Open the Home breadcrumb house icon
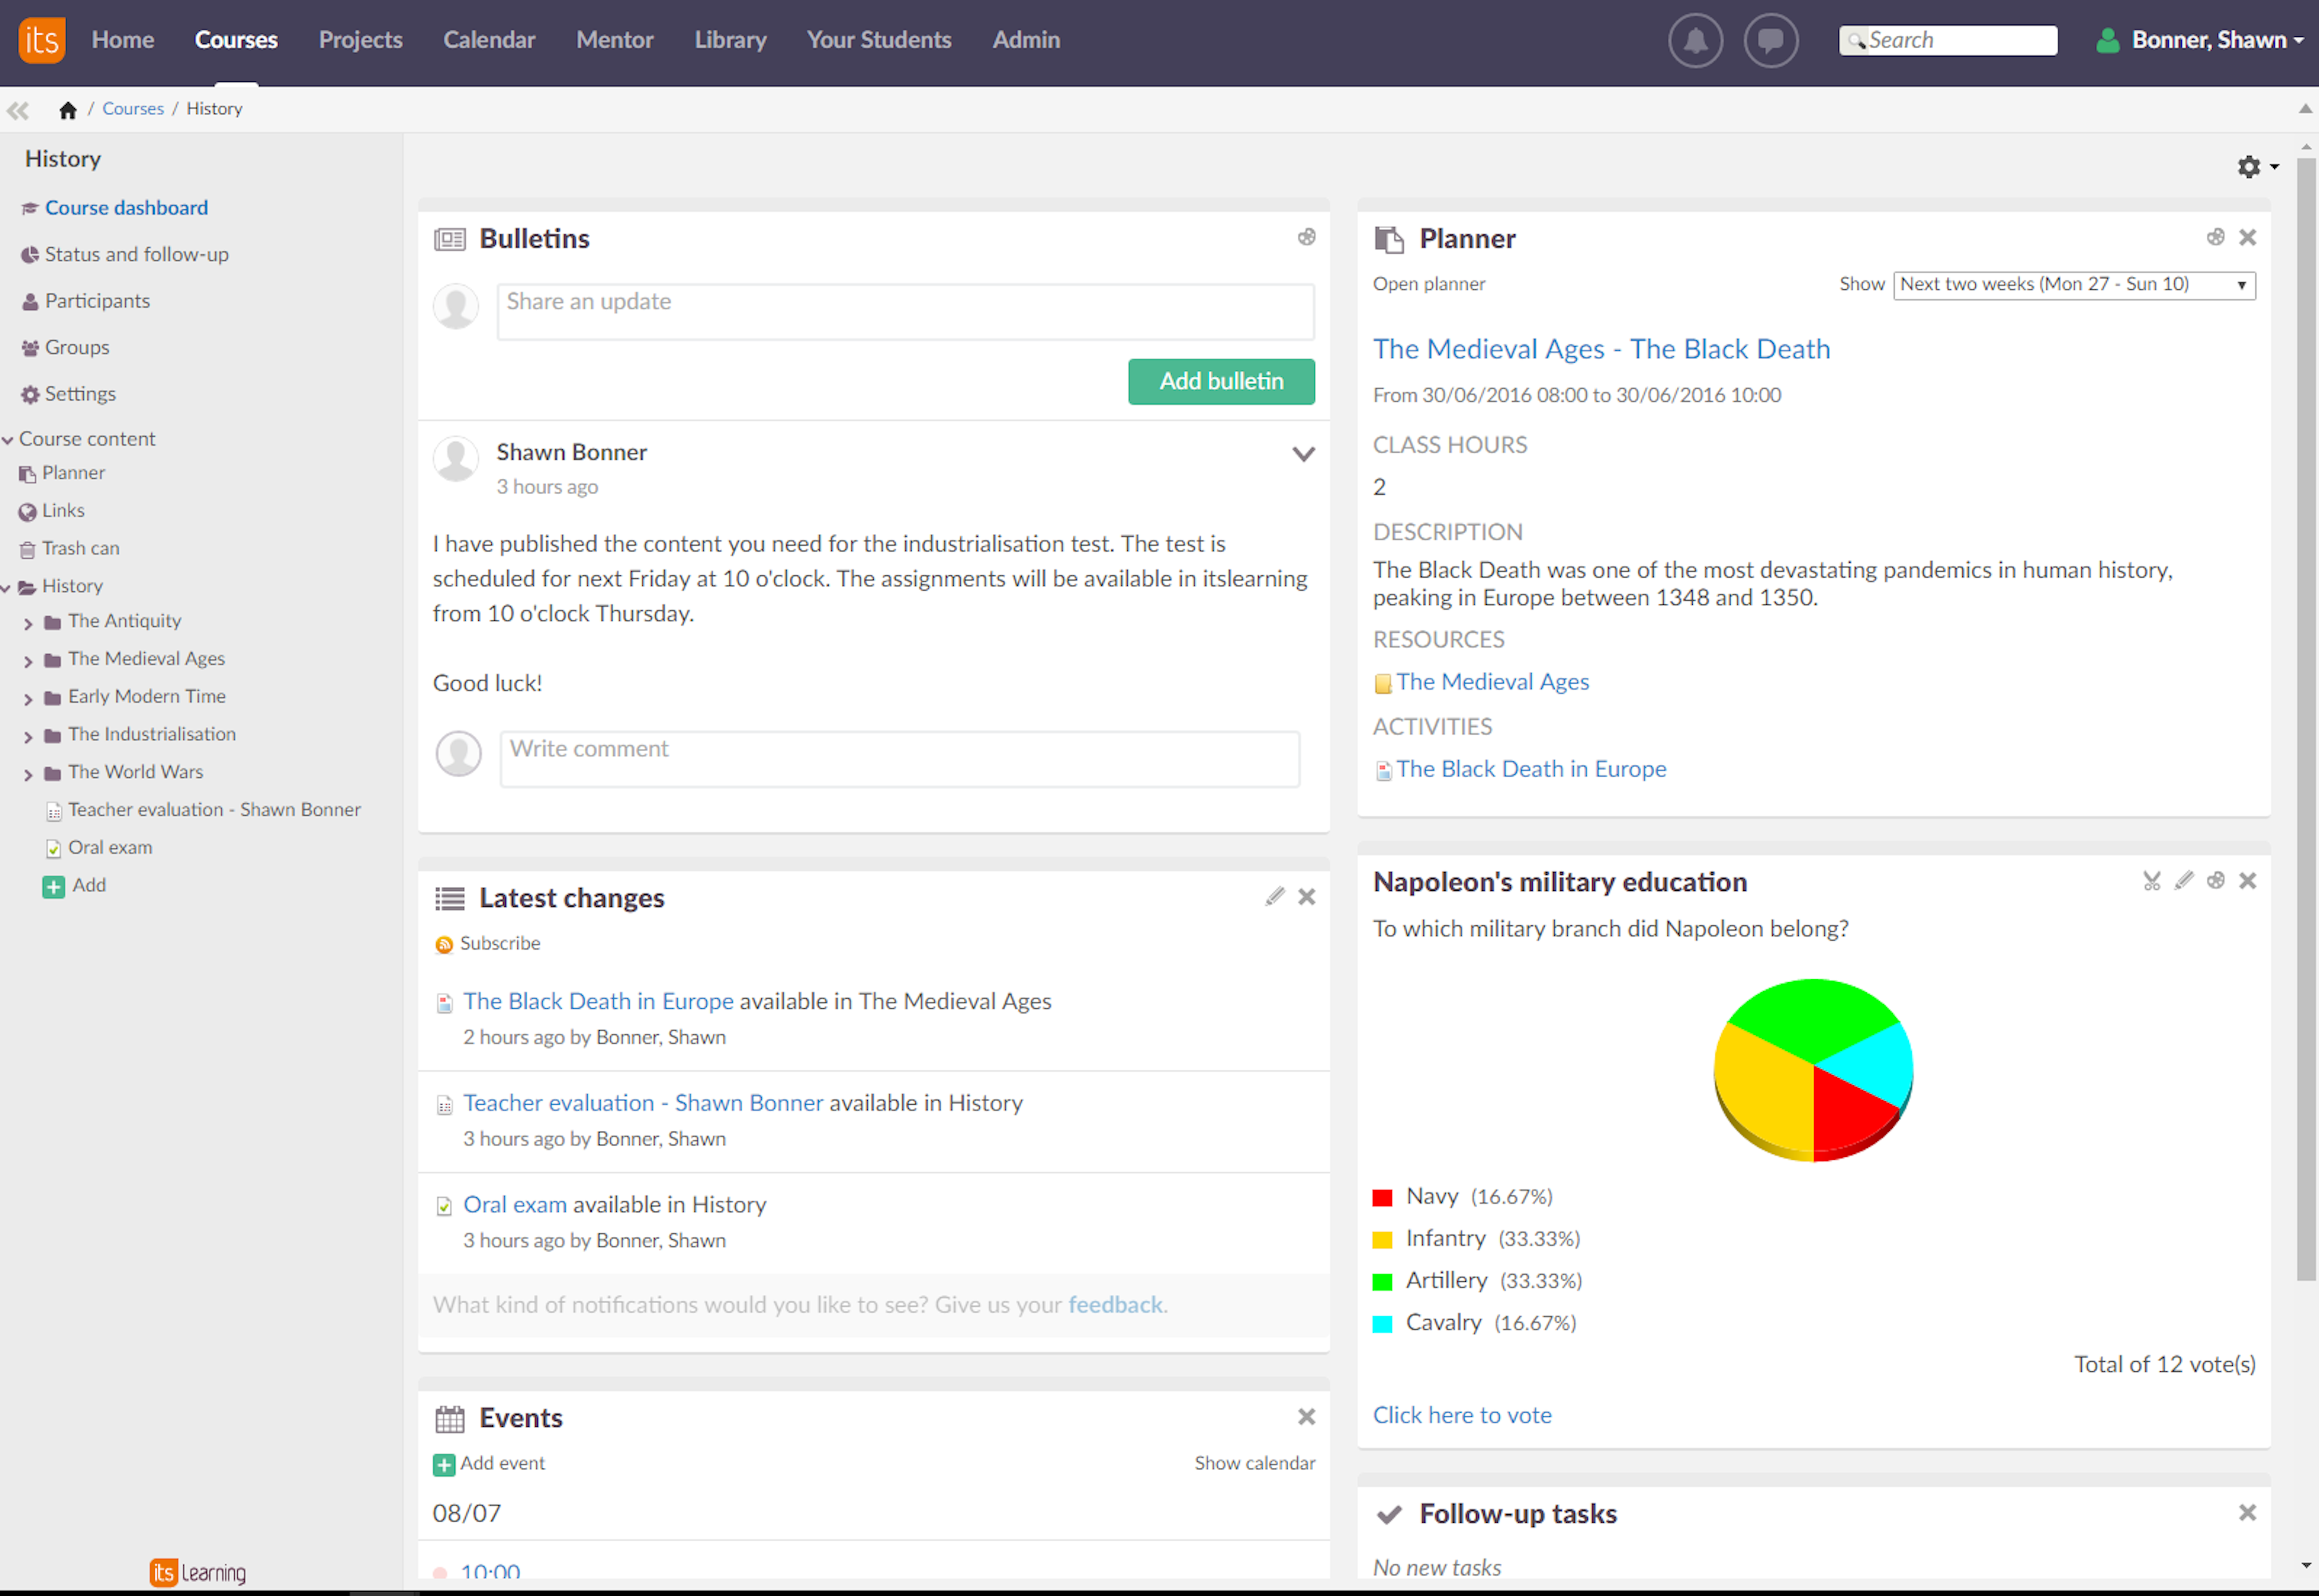Viewport: 2319px width, 1596px height. point(67,109)
